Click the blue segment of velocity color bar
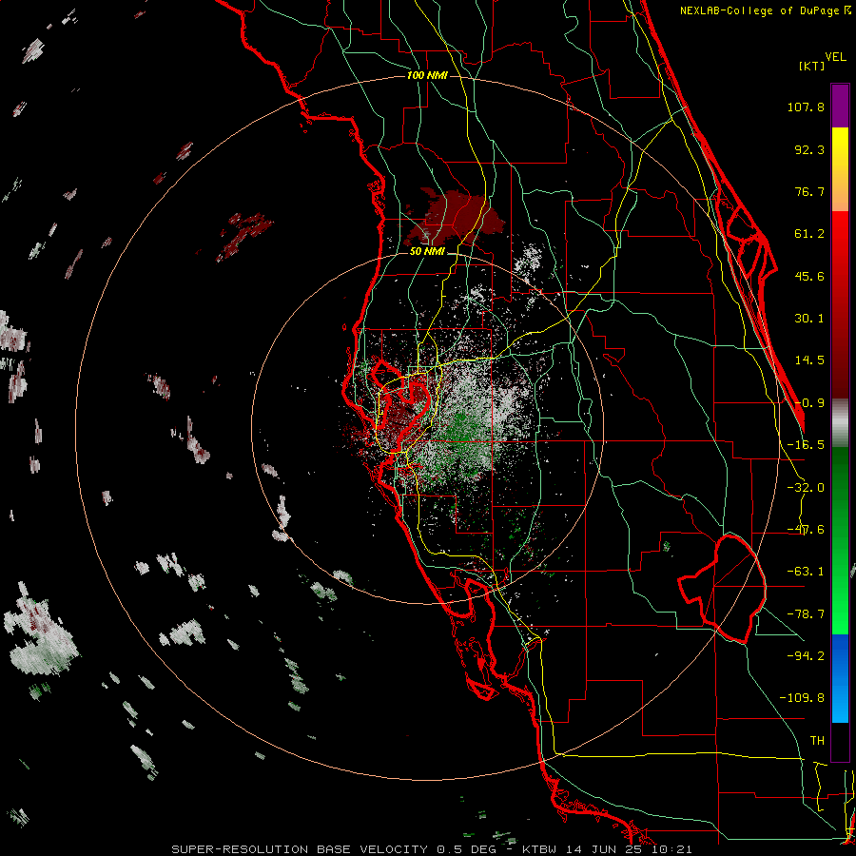 (840, 678)
